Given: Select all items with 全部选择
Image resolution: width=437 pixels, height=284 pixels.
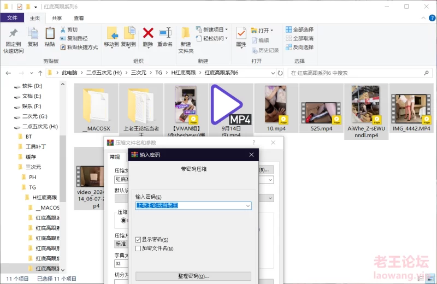Looking at the screenshot, I should [x=299, y=29].
